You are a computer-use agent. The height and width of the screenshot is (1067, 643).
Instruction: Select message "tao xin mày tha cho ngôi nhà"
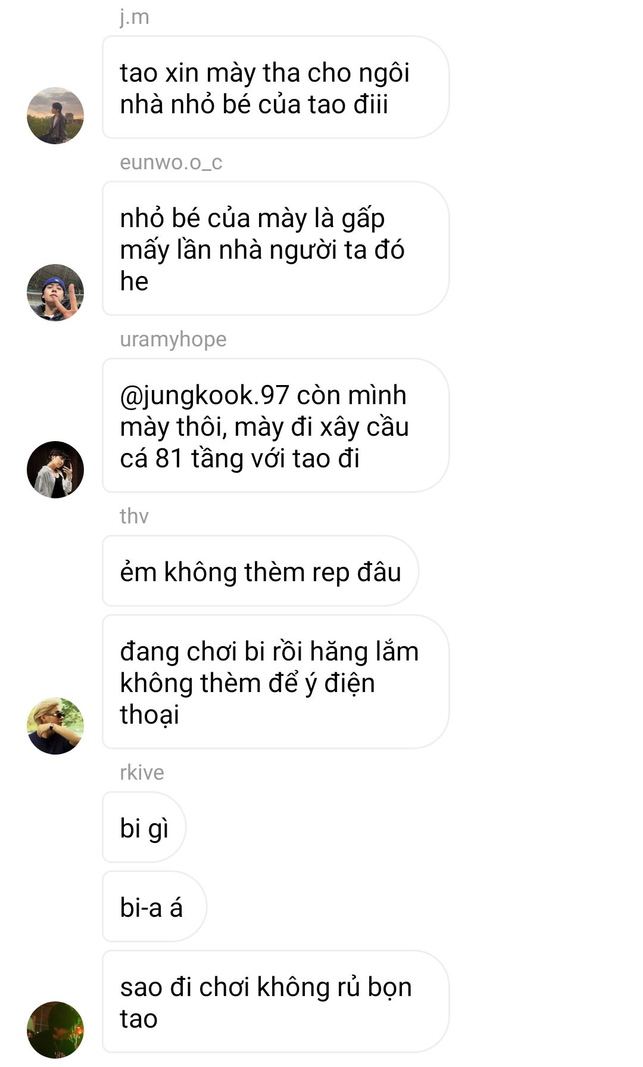point(275,88)
